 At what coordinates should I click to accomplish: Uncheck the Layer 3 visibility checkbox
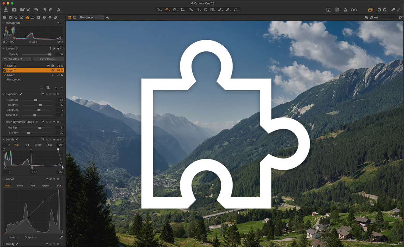coord(5,66)
